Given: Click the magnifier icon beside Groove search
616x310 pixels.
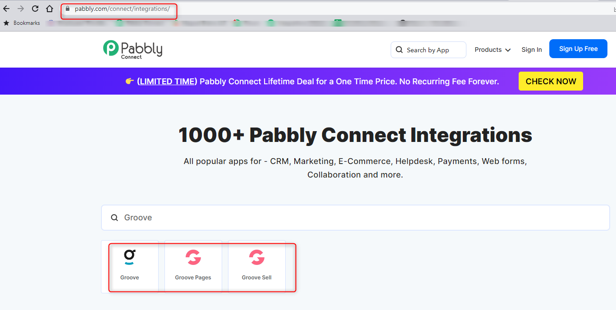Looking at the screenshot, I should click(x=114, y=218).
